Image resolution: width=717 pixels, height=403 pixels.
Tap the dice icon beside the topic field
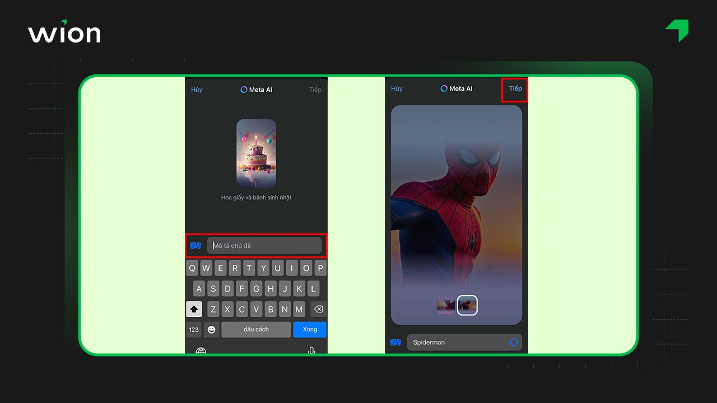coord(195,246)
